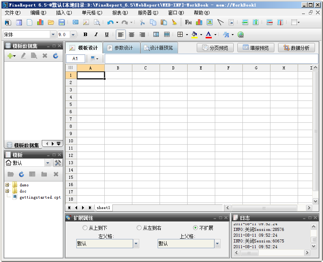Open the undo history dropdown arrow
Screen dimensions: 323x262
(x=117, y=22)
